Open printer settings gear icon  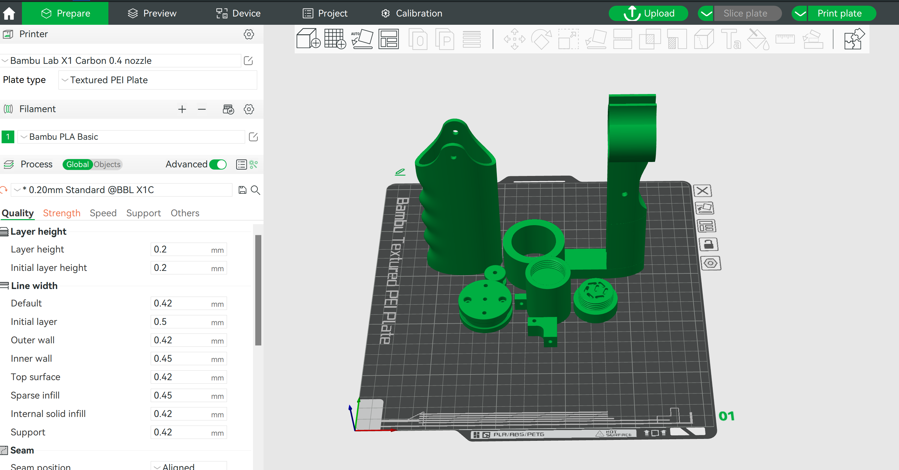249,34
